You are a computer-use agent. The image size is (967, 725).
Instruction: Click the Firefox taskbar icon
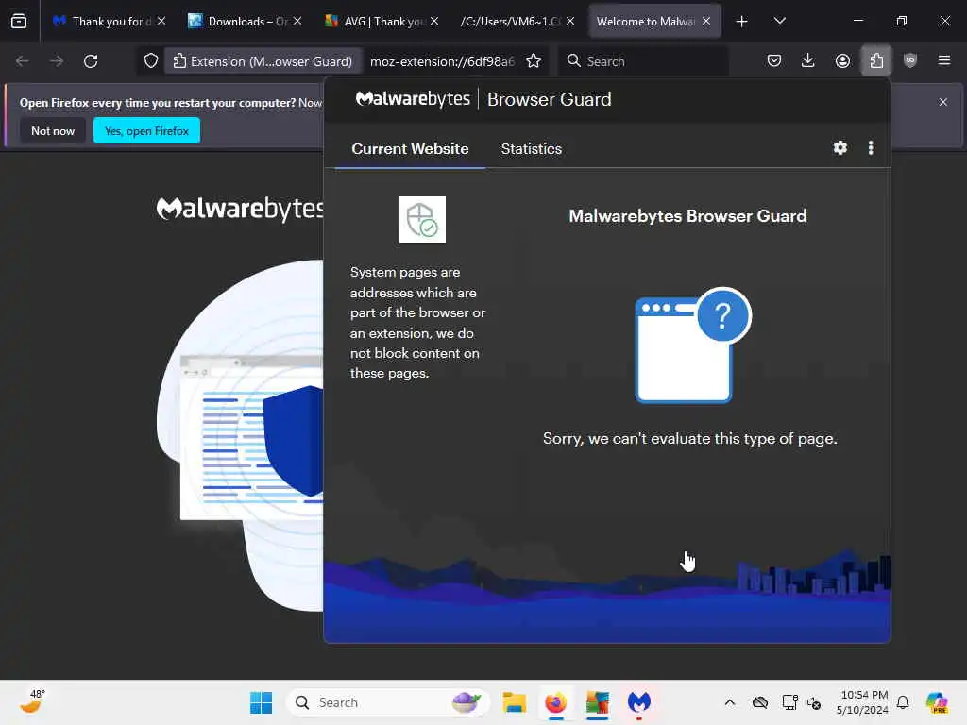pos(555,702)
